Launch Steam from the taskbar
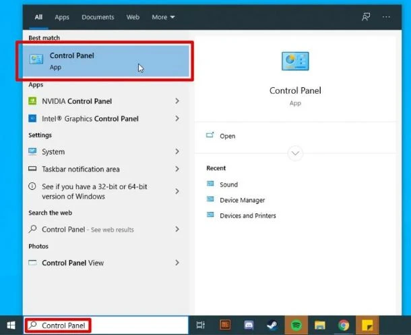The height and width of the screenshot is (335, 411). (273, 326)
